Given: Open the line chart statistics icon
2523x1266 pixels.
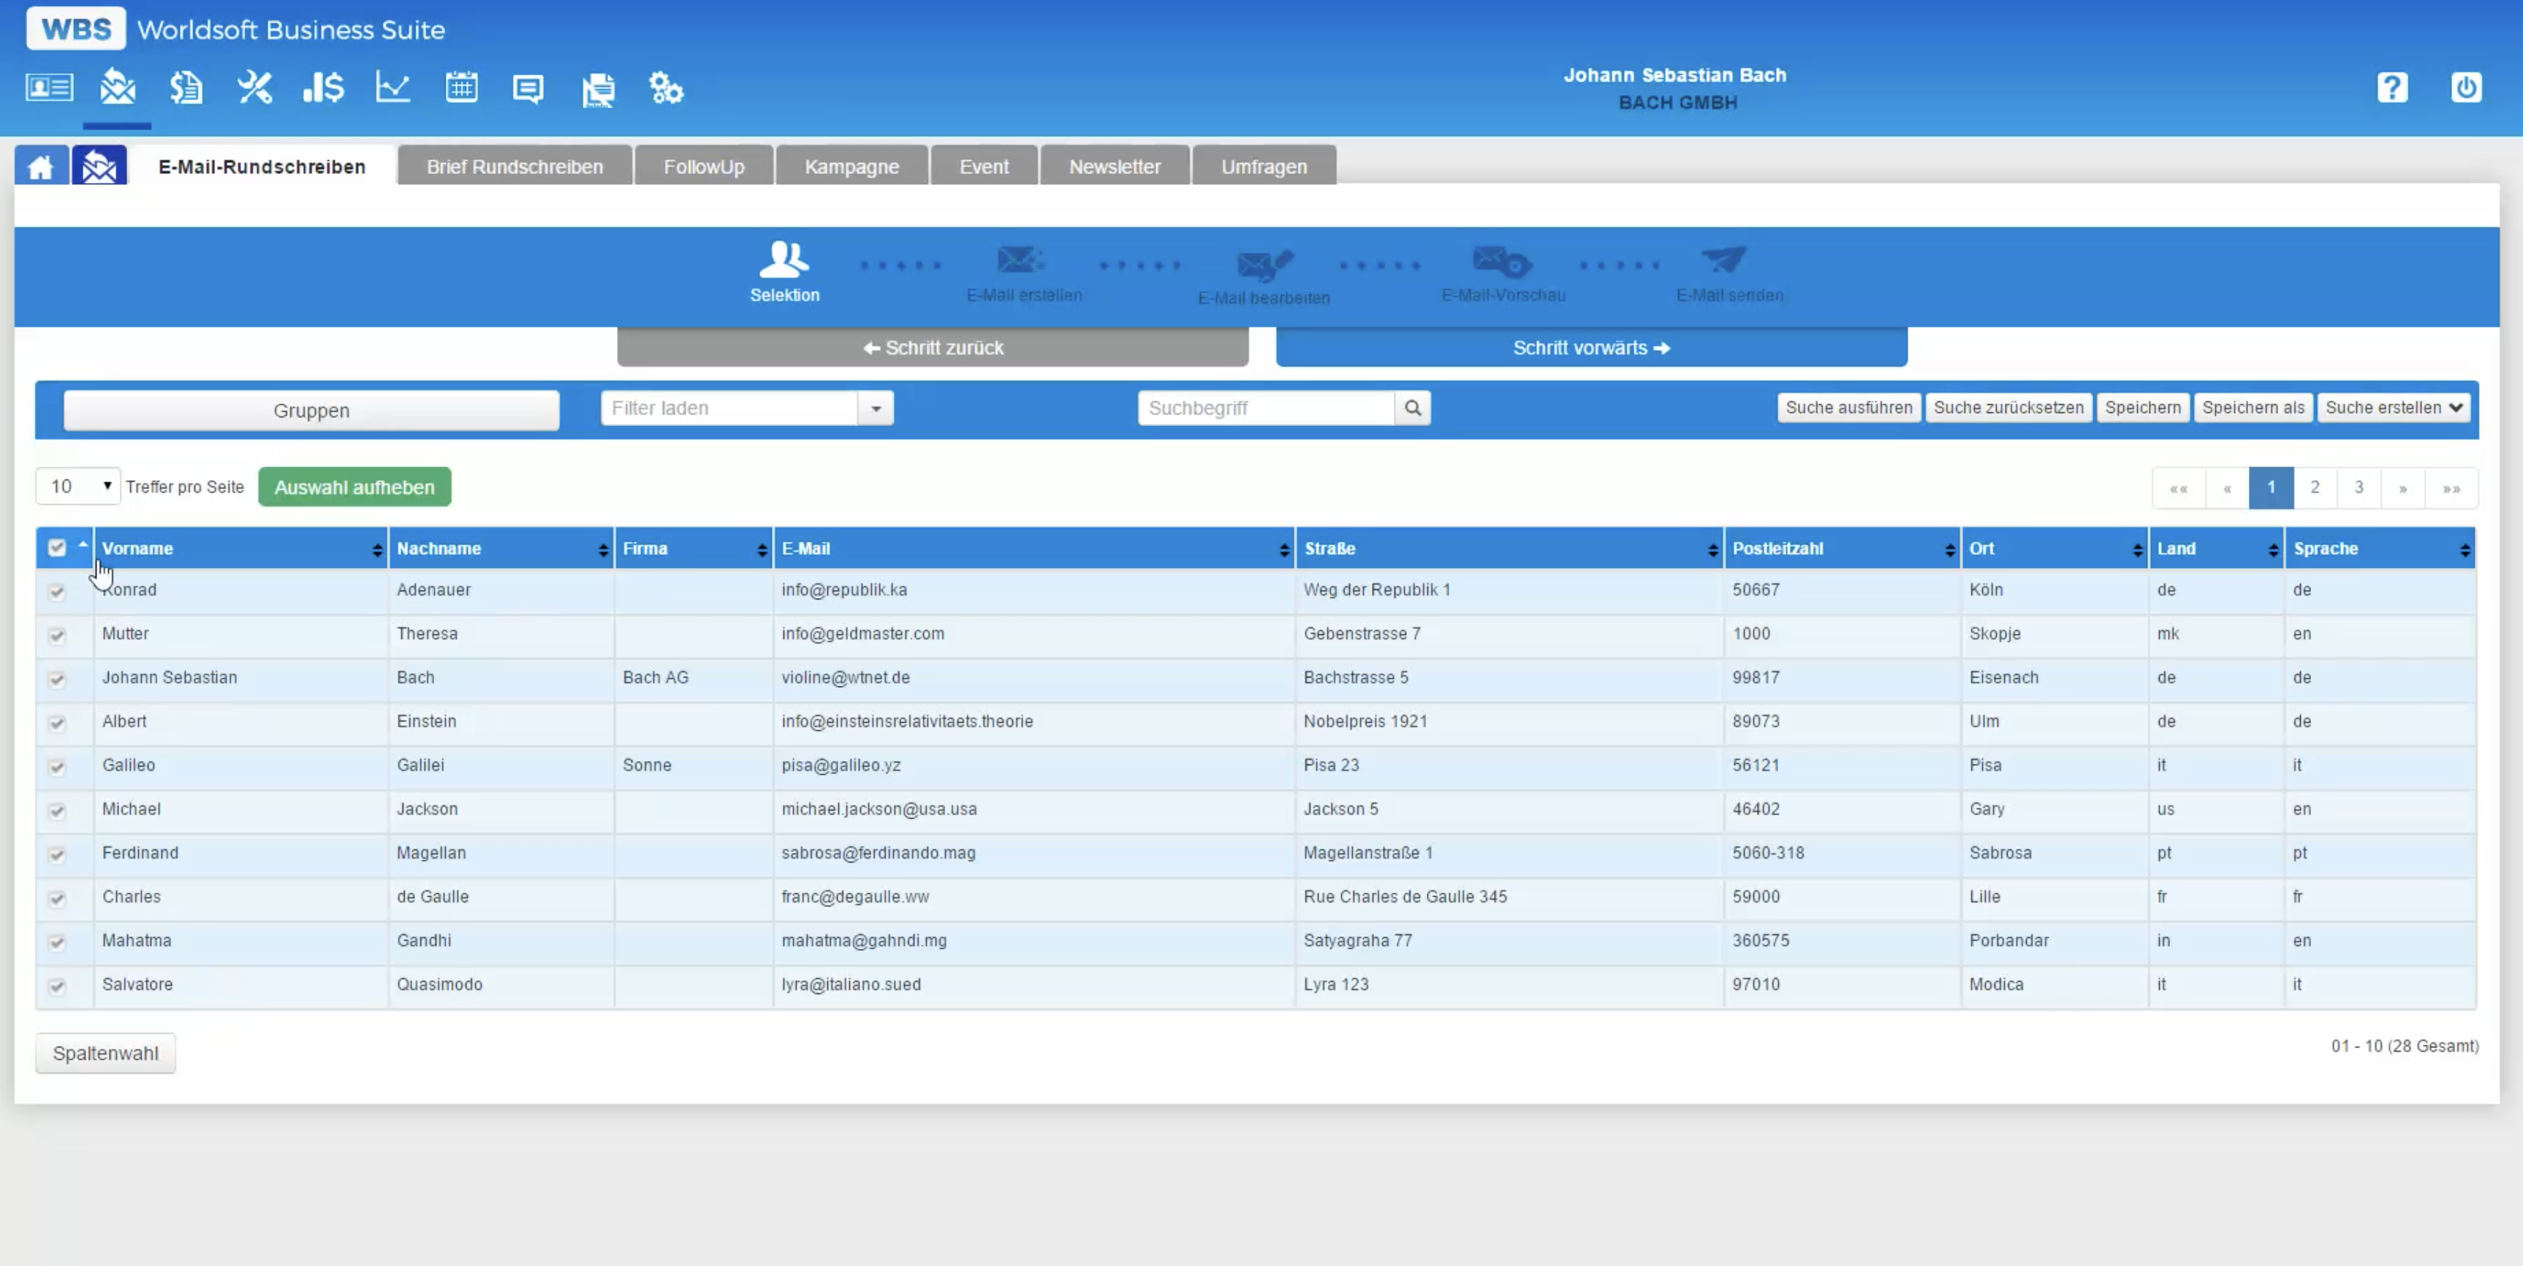Looking at the screenshot, I should pos(392,88).
